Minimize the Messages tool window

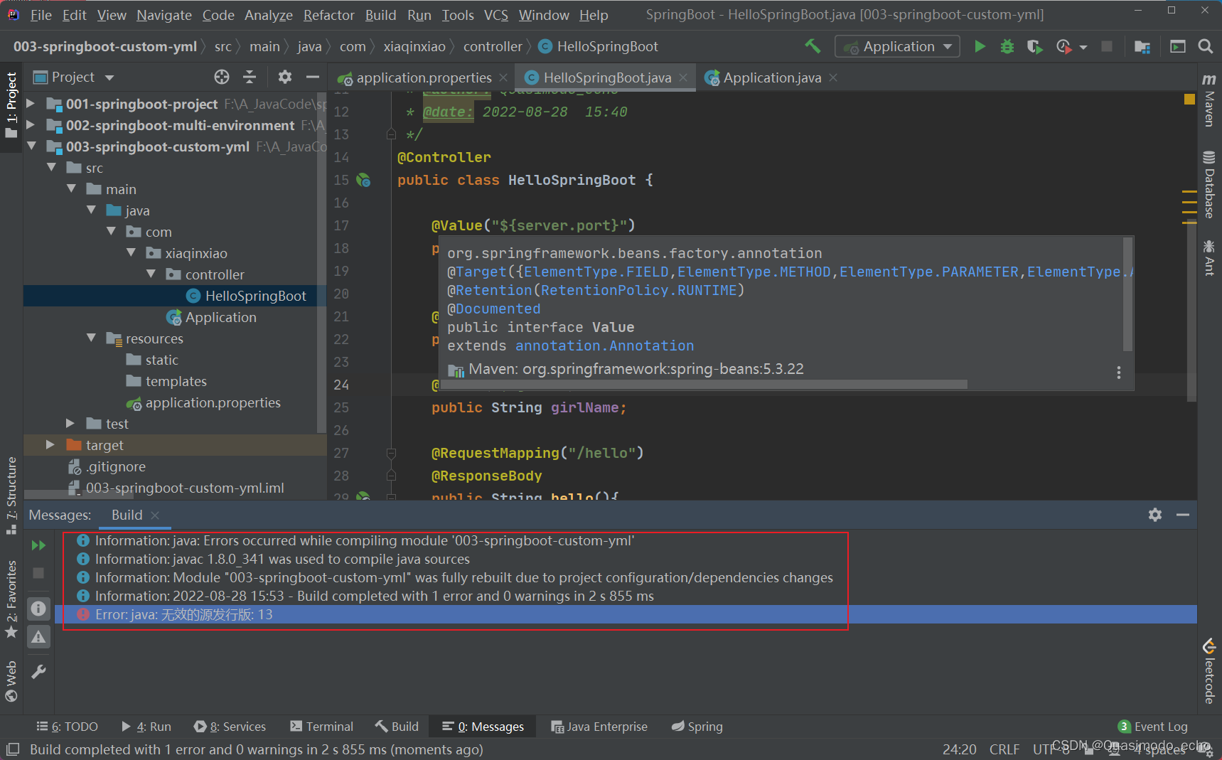[1183, 515]
